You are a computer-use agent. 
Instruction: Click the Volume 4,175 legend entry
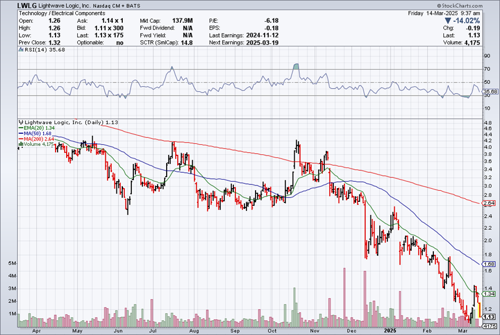(x=39, y=144)
